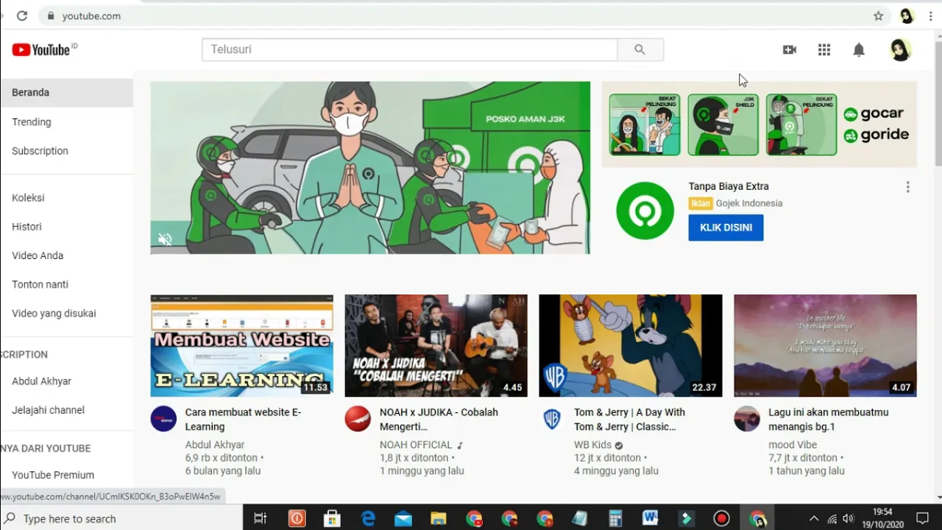Click the mood Vibe channel avatar
This screenshot has width=942, height=530.
747,418
